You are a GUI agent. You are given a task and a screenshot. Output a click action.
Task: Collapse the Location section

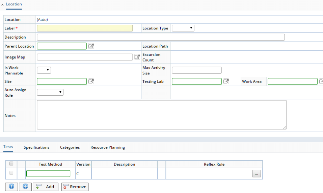click(x=2, y=4)
